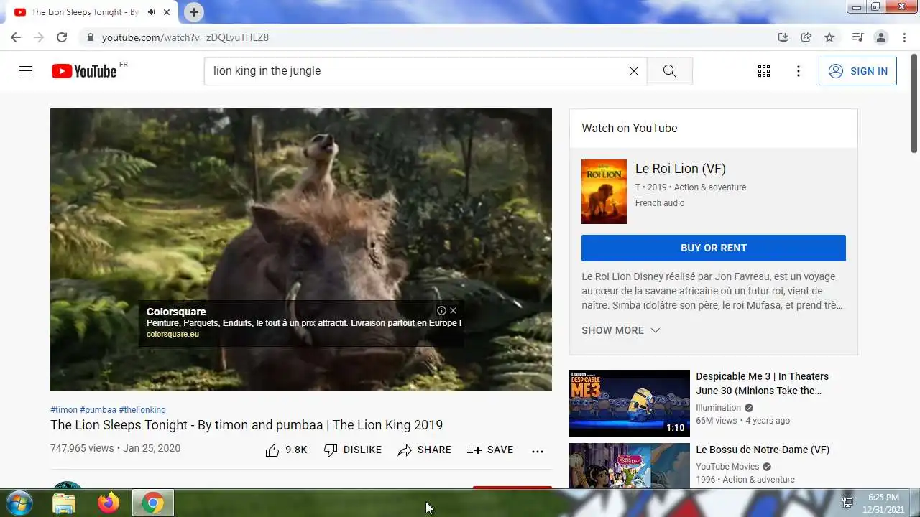920x517 pixels.
Task: Open the YouTube hamburger guide menu
Action: (26, 71)
